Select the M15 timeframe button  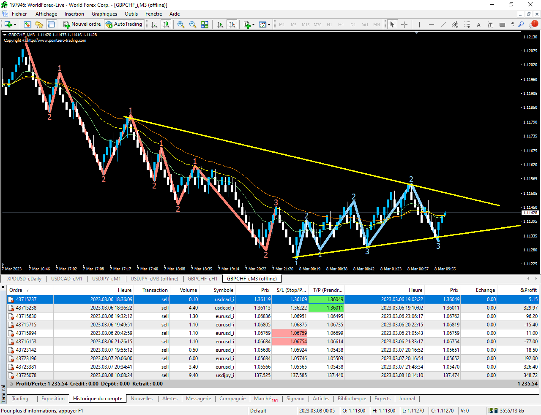pyautogui.click(x=306, y=24)
